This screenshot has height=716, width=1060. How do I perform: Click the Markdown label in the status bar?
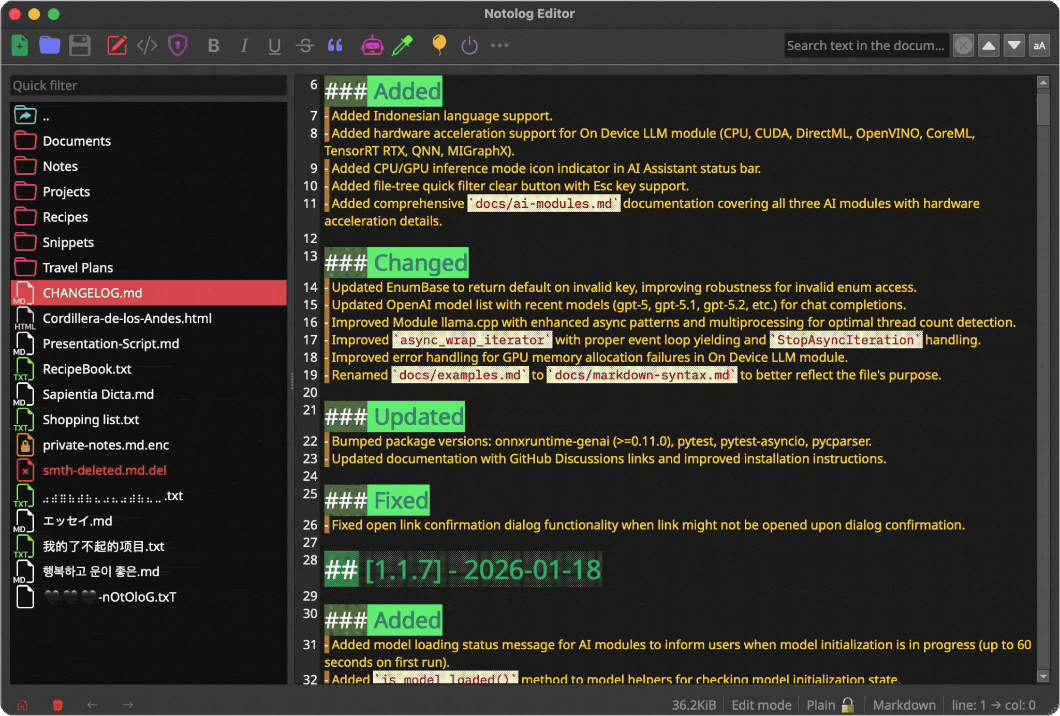(x=904, y=705)
